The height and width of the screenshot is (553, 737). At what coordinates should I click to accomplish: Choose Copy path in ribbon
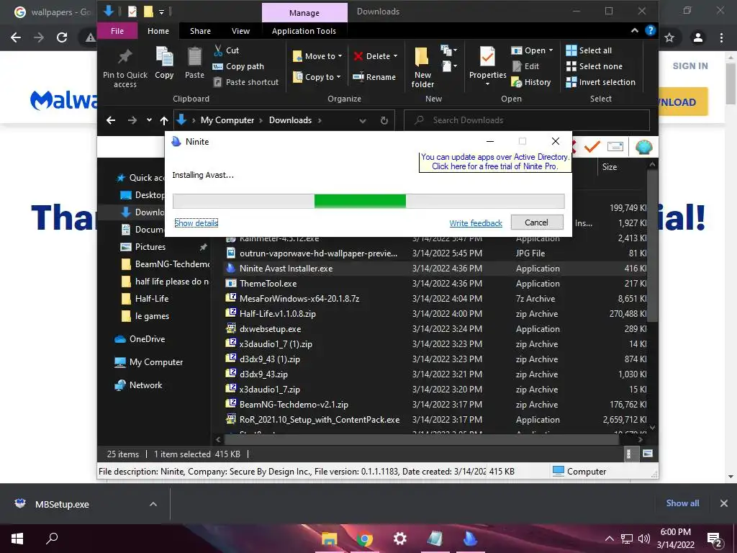238,66
